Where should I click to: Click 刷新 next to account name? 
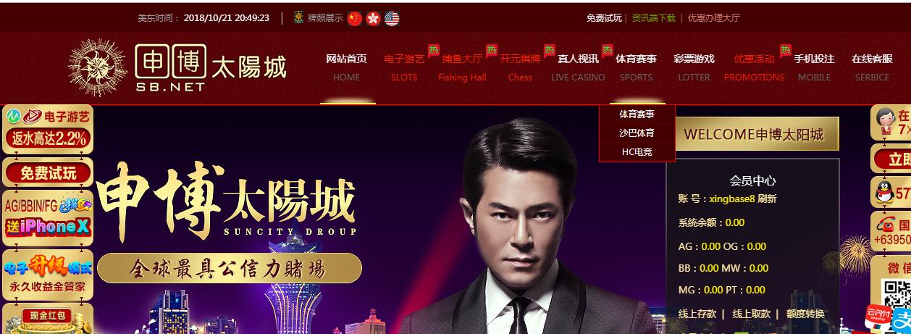tap(767, 199)
